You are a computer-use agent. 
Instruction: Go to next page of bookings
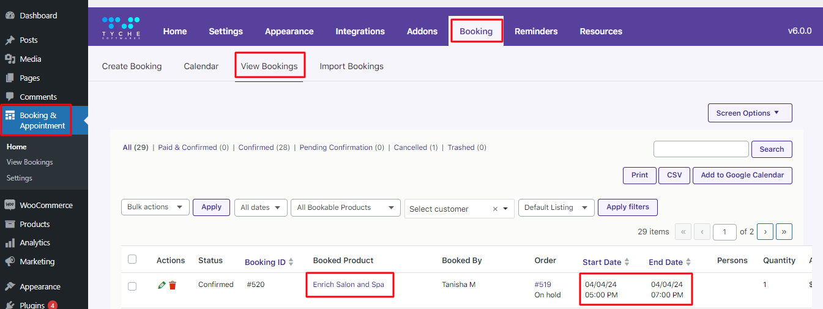(x=765, y=232)
